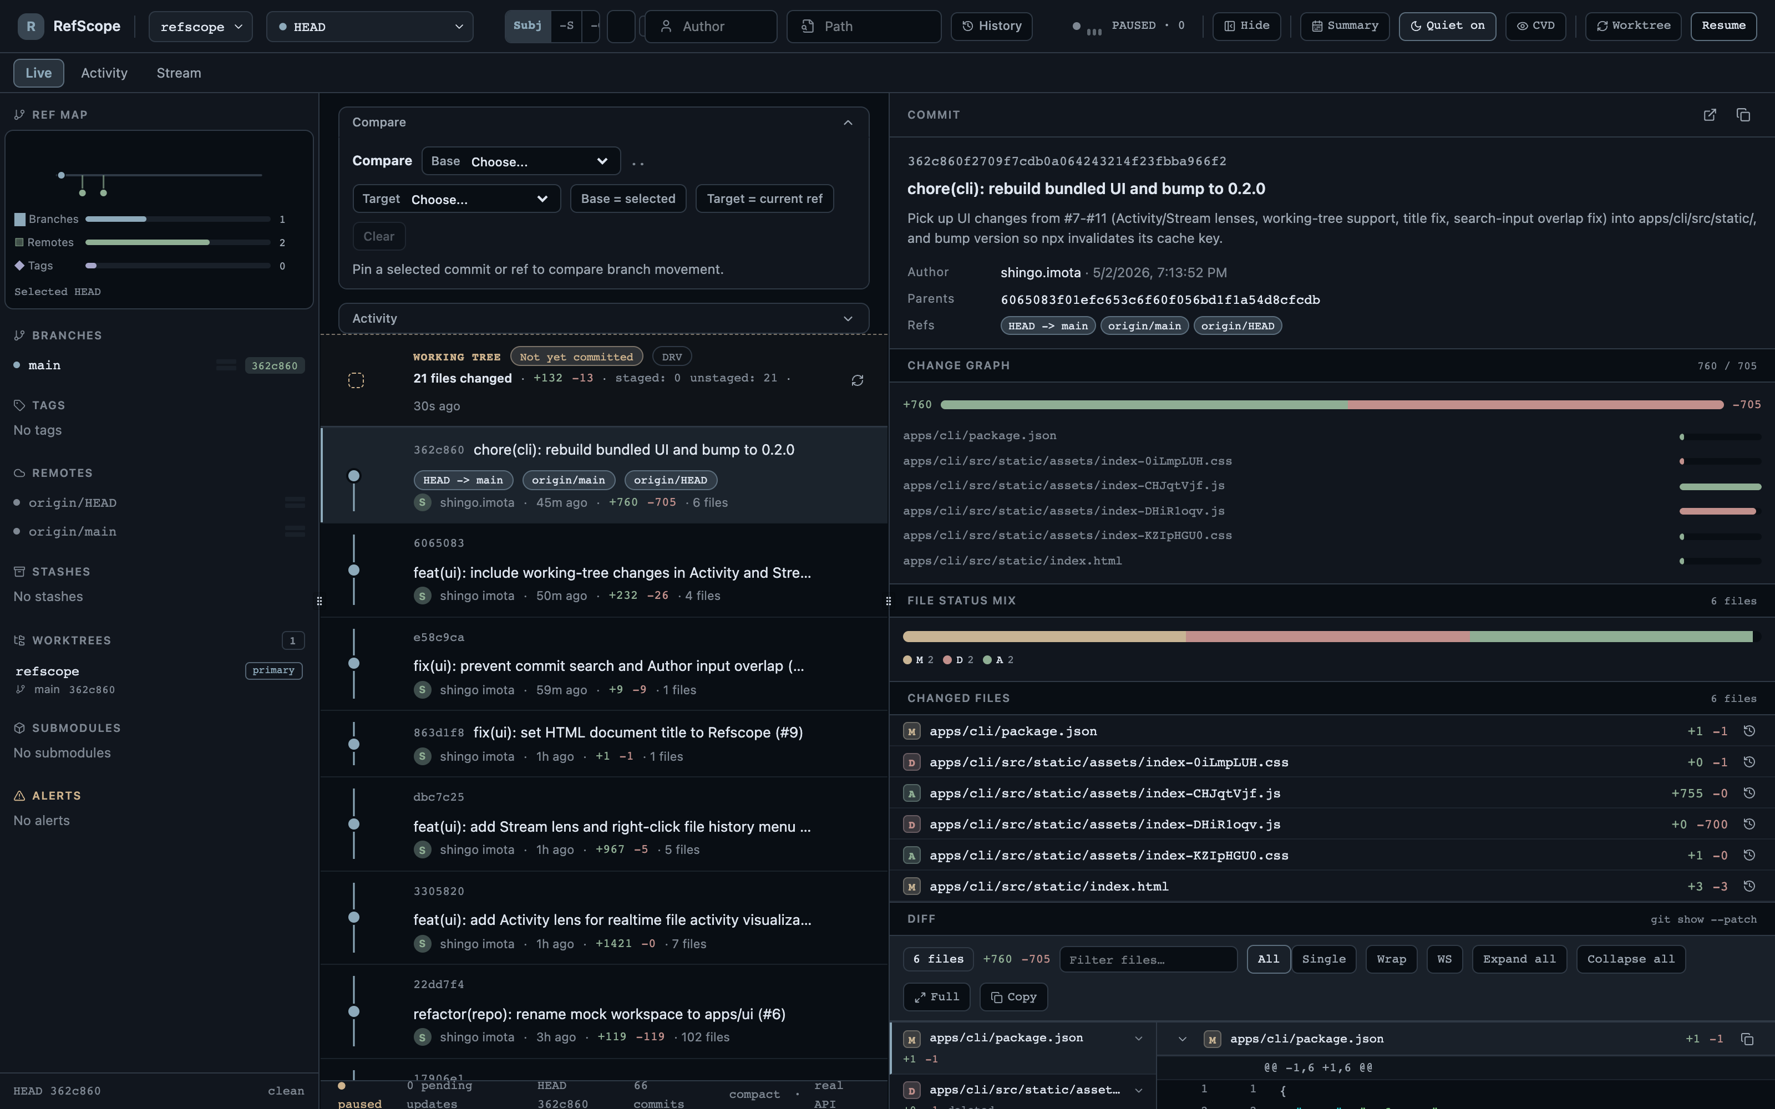Switch to the Activity tab

(x=104, y=73)
